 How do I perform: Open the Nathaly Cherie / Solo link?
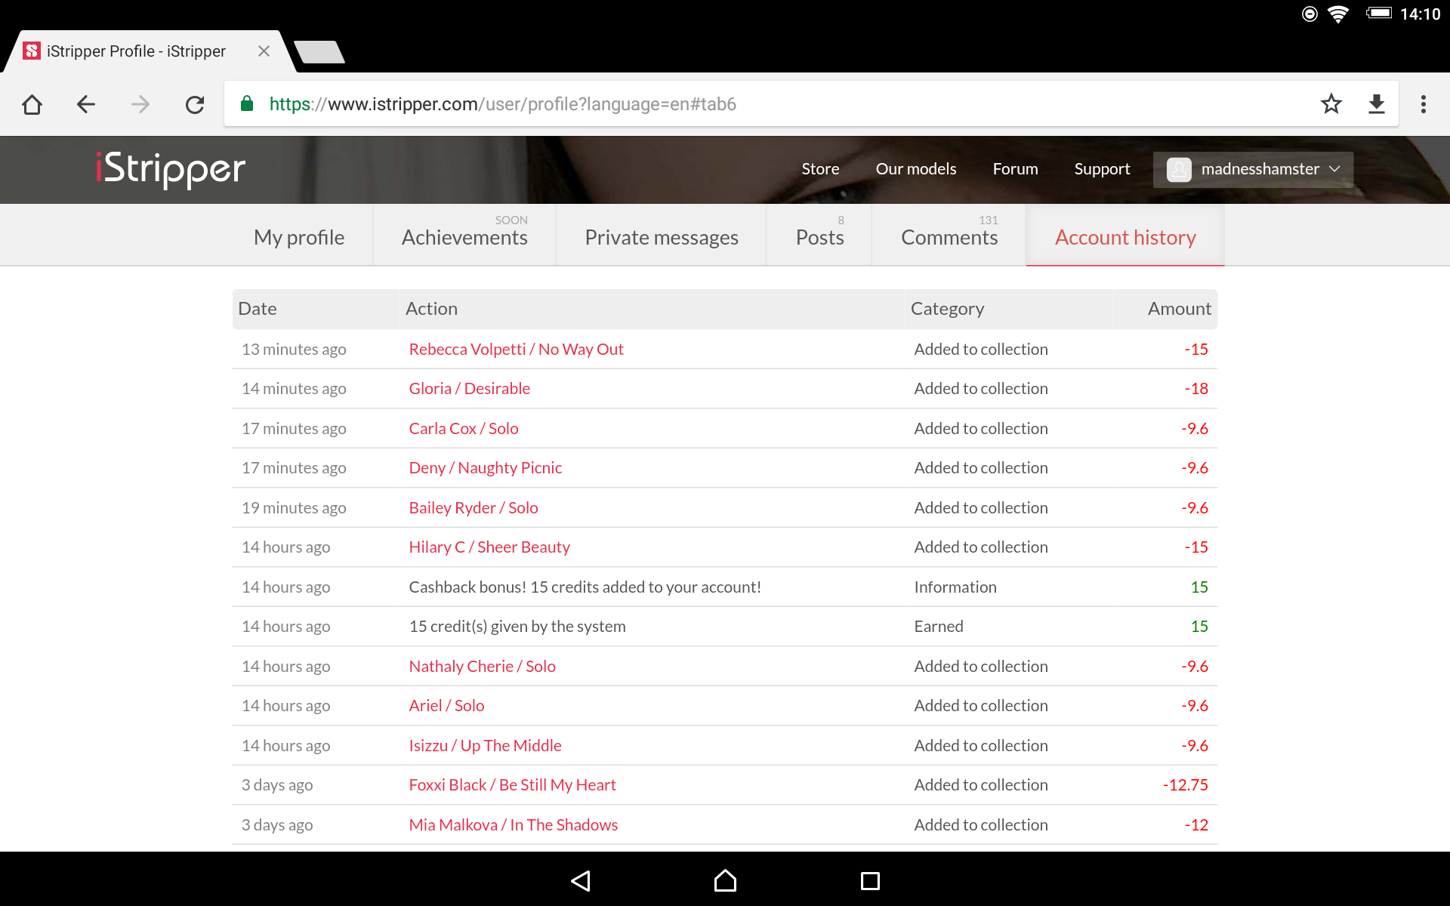(x=482, y=666)
